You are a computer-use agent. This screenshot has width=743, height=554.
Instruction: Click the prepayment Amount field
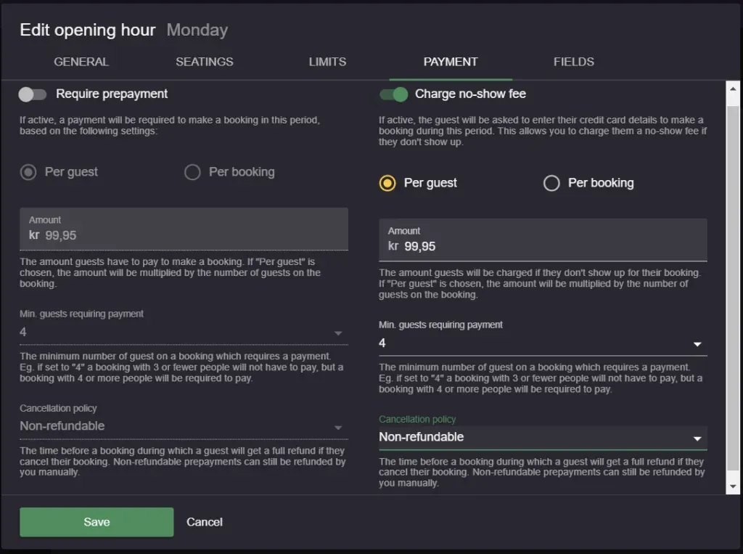[184, 229]
